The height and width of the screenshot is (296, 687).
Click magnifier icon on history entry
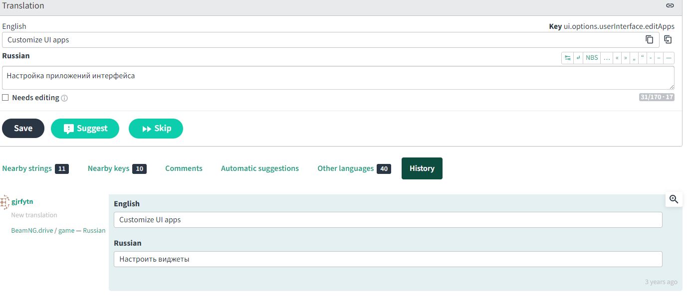[674, 199]
